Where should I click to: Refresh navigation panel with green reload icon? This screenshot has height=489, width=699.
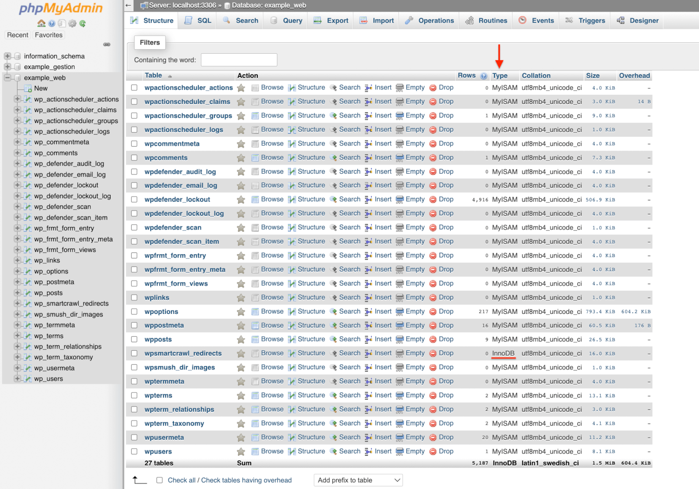(x=83, y=23)
